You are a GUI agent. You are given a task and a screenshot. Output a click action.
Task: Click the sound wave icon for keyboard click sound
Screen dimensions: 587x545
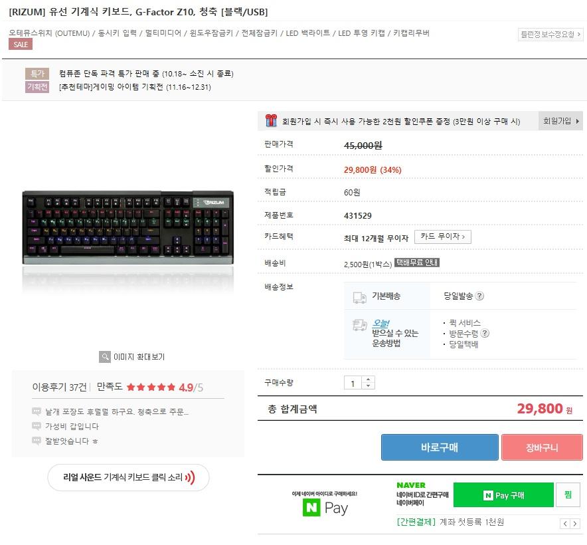tap(190, 477)
